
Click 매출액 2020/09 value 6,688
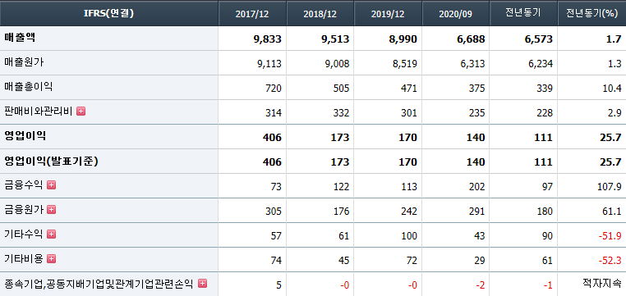(471, 39)
